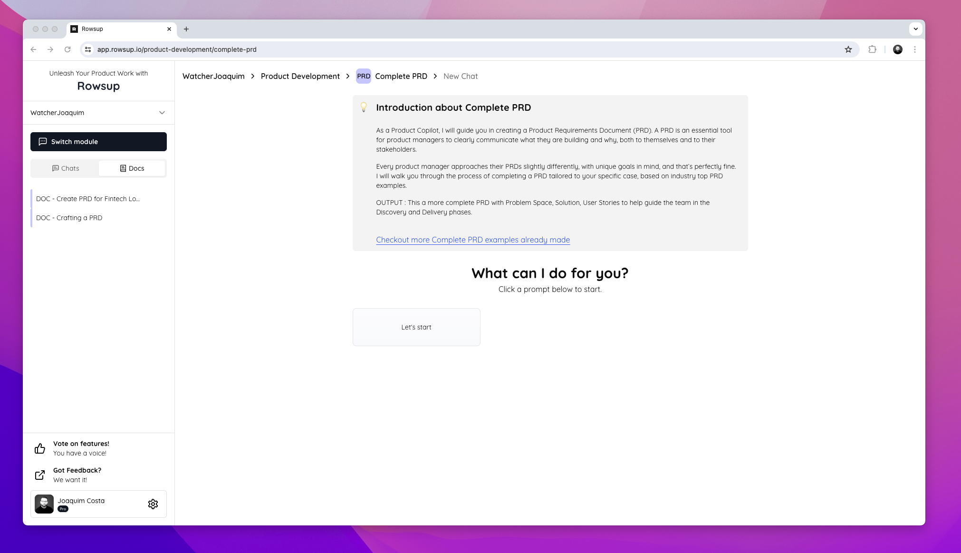Switch to the Chats tab
Viewport: 961px width, 553px height.
pos(66,168)
